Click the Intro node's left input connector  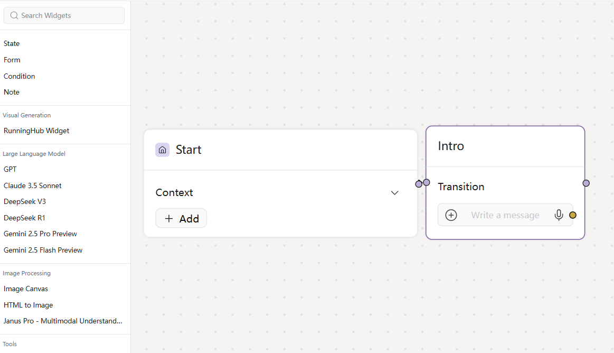pyautogui.click(x=427, y=182)
